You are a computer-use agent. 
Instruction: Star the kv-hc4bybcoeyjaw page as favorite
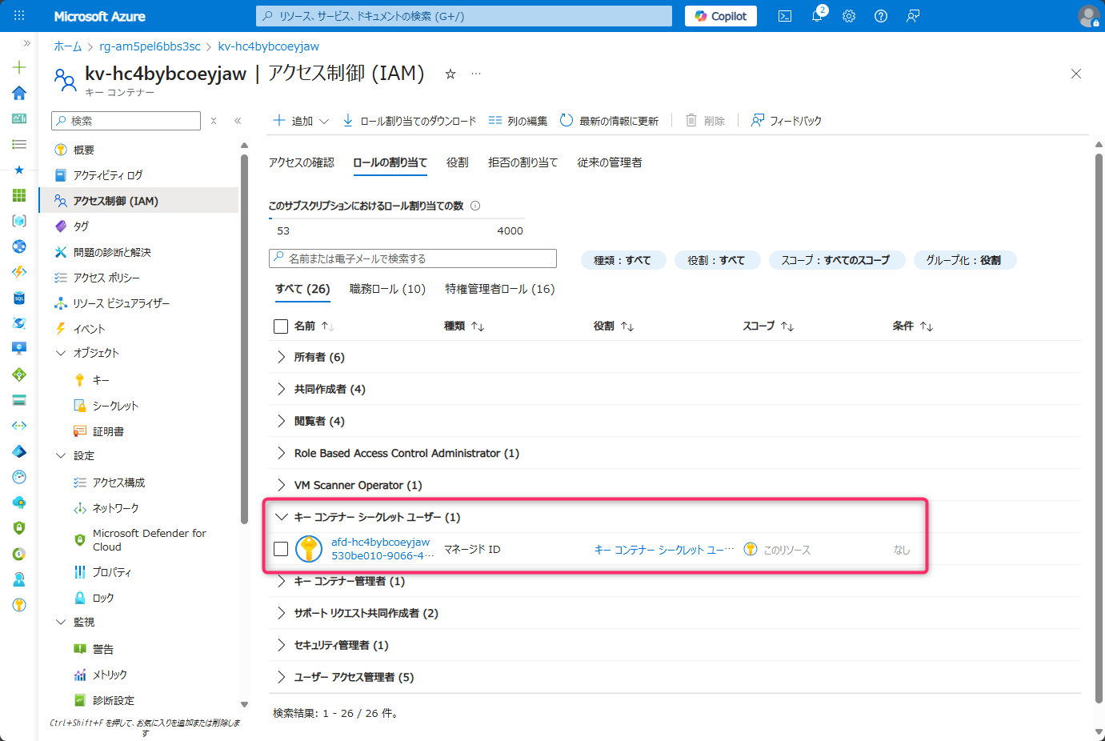click(450, 74)
